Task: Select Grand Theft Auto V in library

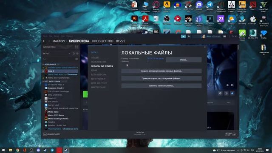Action: [60, 74]
